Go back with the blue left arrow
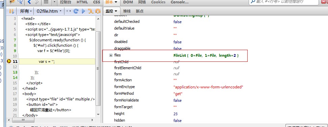 (x=29, y=2)
